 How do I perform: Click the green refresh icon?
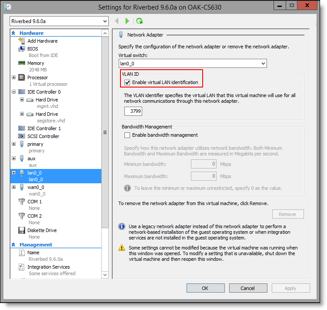click(139, 21)
